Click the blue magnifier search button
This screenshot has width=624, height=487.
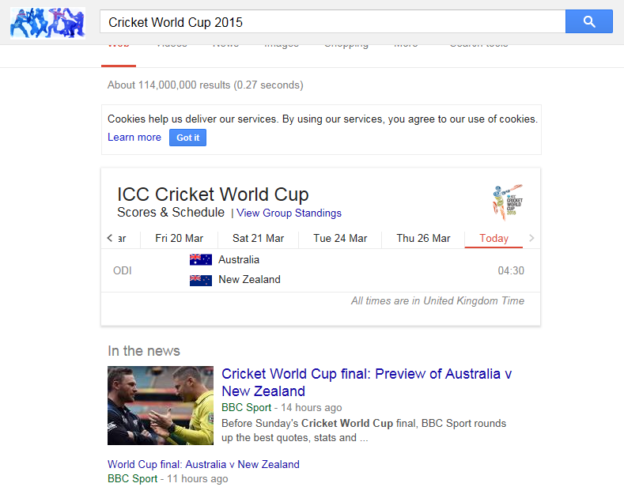pyautogui.click(x=588, y=21)
